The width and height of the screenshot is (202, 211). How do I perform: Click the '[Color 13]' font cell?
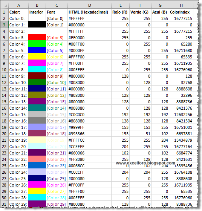pos(57,102)
